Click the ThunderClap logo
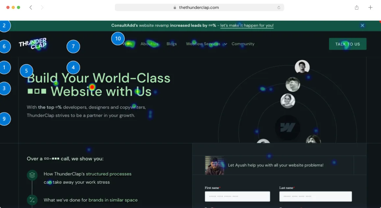This screenshot has width=381, height=208. point(33,44)
